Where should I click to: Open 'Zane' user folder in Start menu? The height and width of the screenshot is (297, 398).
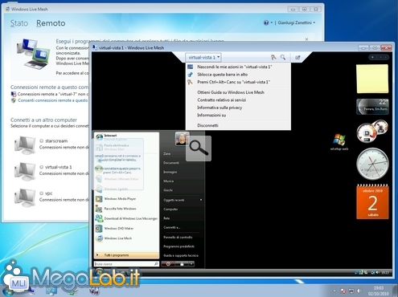click(x=167, y=154)
